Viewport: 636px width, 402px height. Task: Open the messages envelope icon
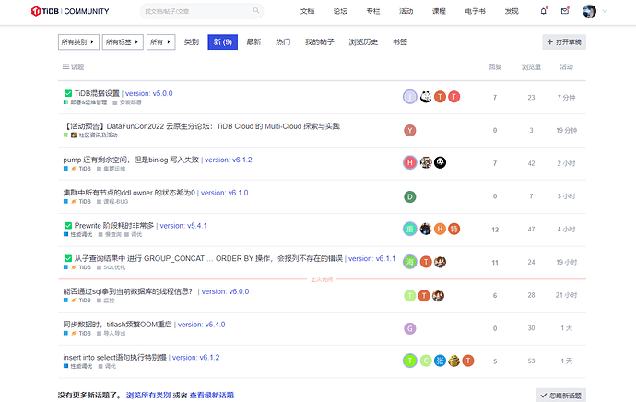[565, 11]
